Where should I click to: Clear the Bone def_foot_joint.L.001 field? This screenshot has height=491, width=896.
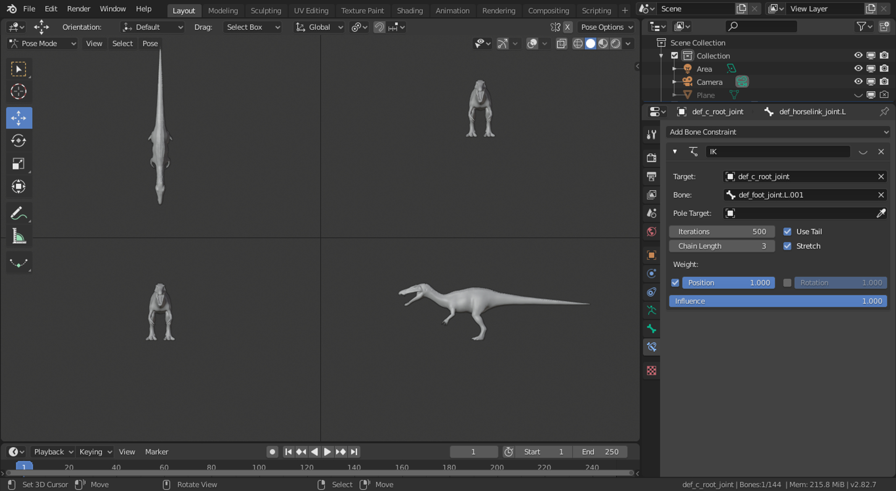[881, 195]
